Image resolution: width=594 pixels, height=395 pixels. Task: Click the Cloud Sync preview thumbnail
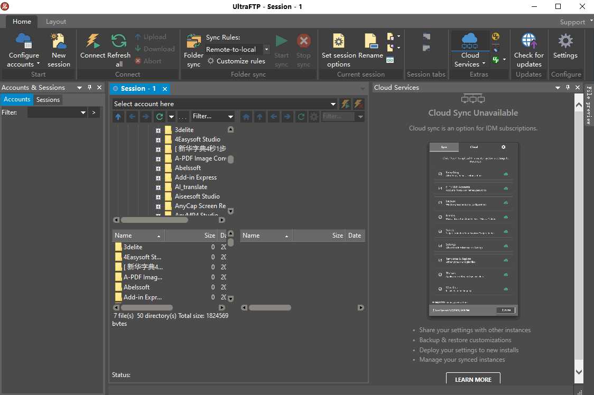(x=473, y=230)
